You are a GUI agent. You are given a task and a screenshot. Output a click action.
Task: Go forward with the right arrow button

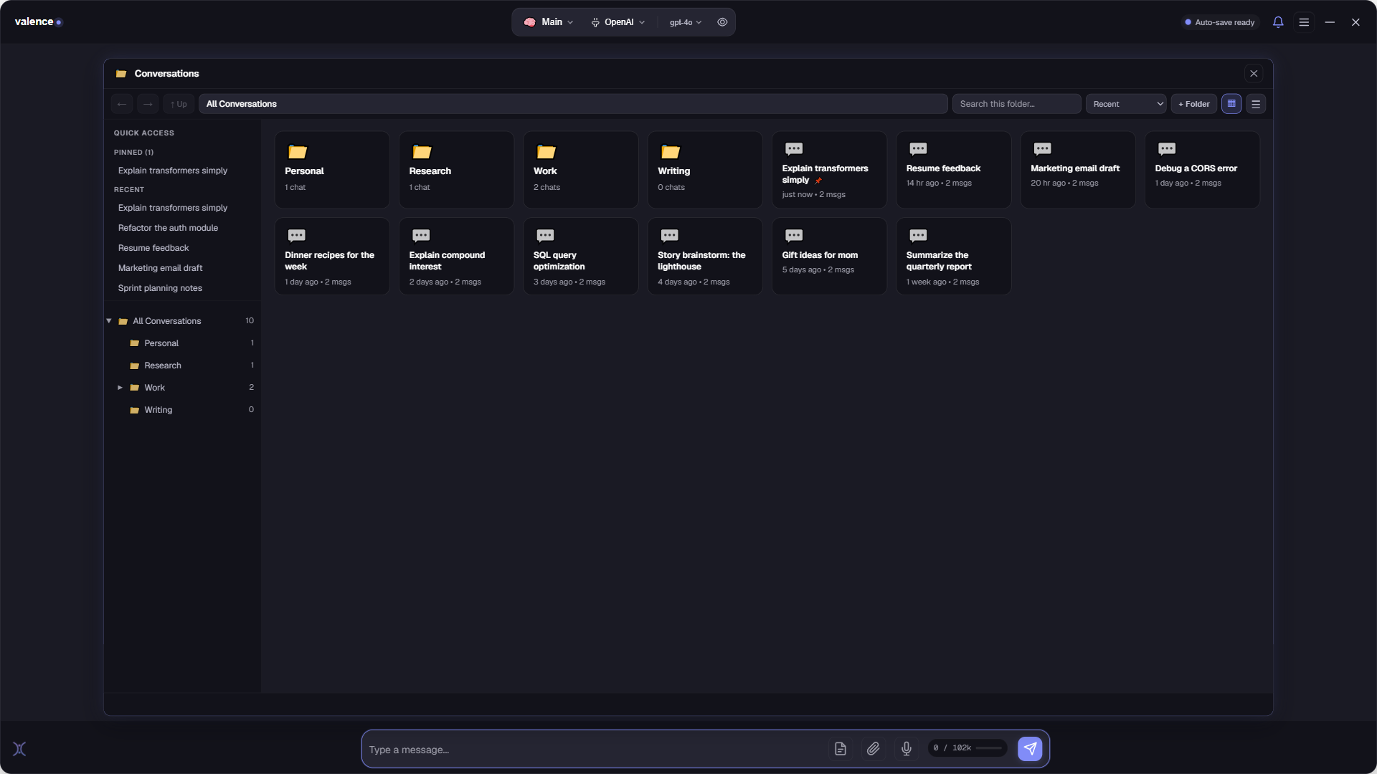(x=148, y=104)
